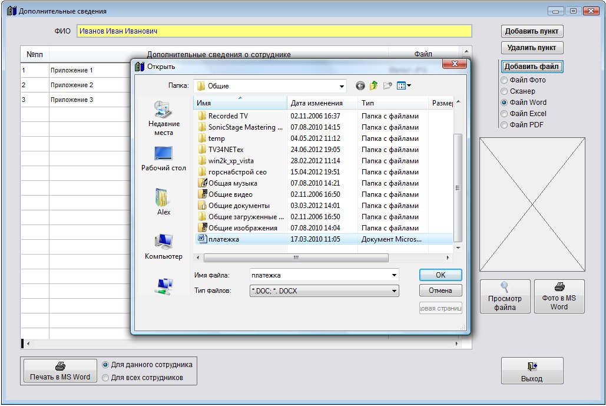Select the платежка Word document
The width and height of the screenshot is (606, 406).
tap(223, 239)
